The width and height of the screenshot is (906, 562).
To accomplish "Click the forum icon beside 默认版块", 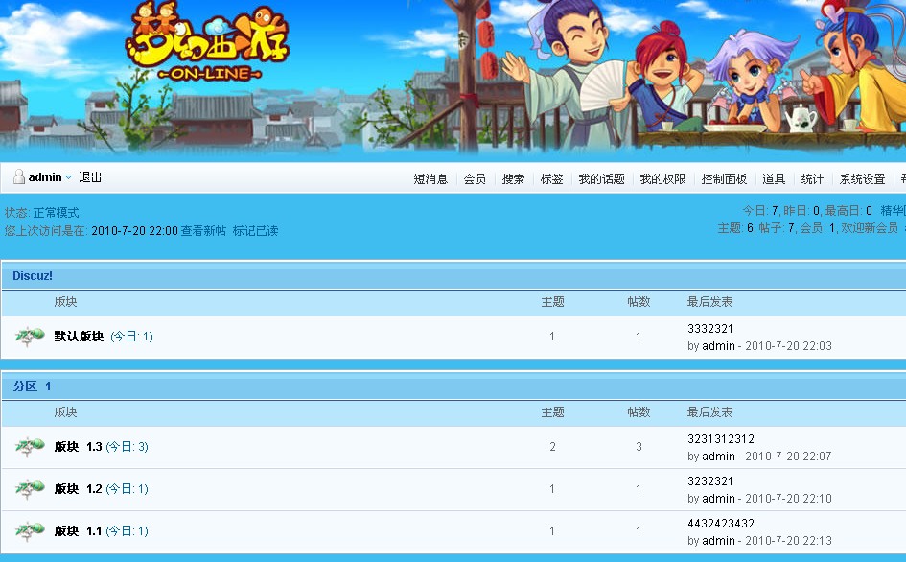I will click(30, 336).
